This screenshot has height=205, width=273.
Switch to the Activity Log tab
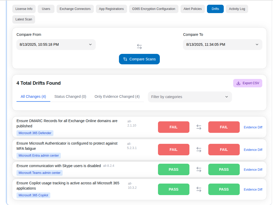[x=237, y=9]
